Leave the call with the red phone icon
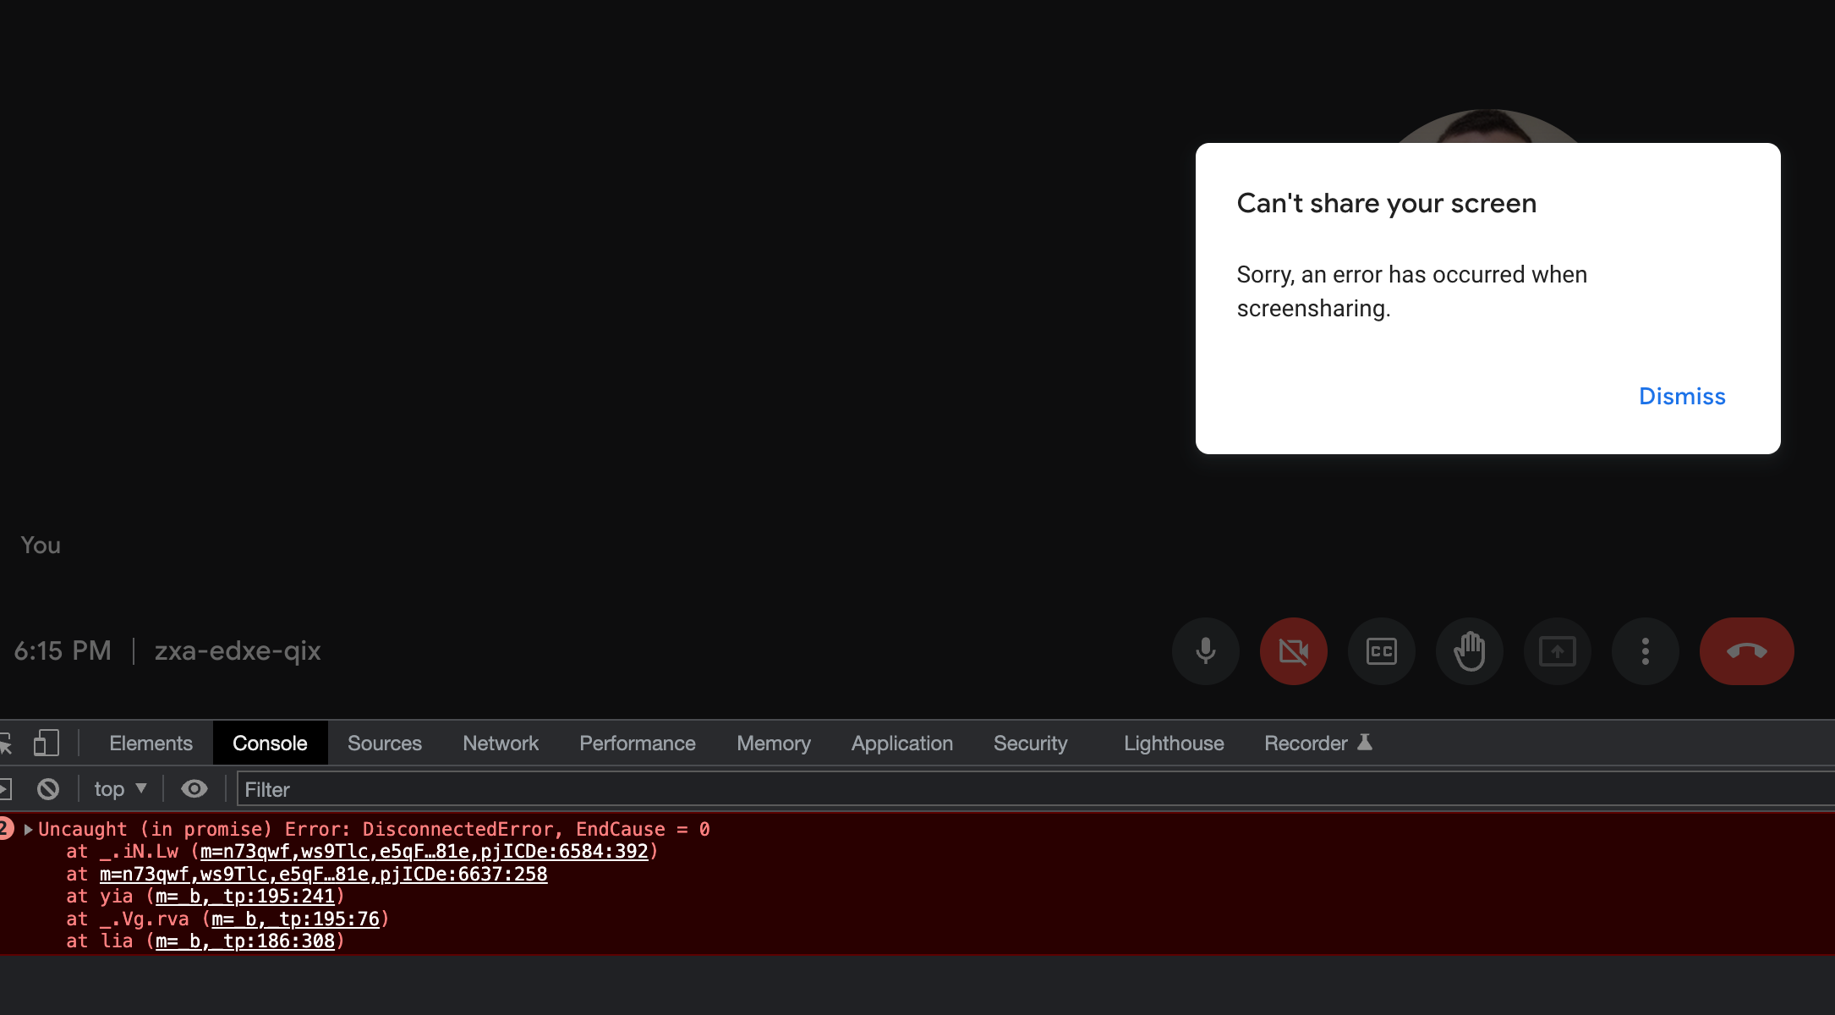Image resolution: width=1835 pixels, height=1015 pixels. pos(1746,651)
